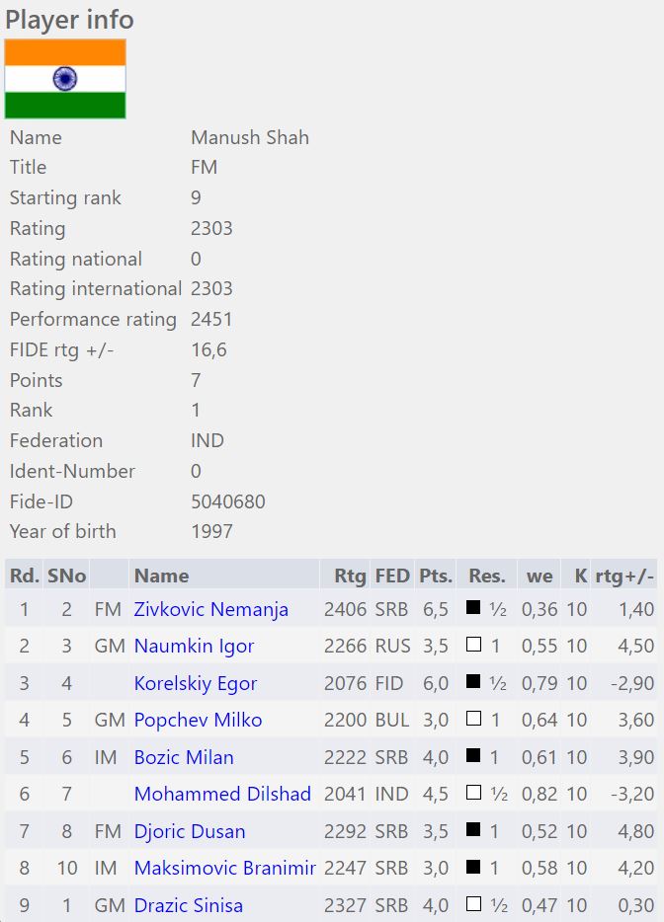Click white piece icon in round 6
Viewport: 664px width, 922px height.
[x=473, y=794]
